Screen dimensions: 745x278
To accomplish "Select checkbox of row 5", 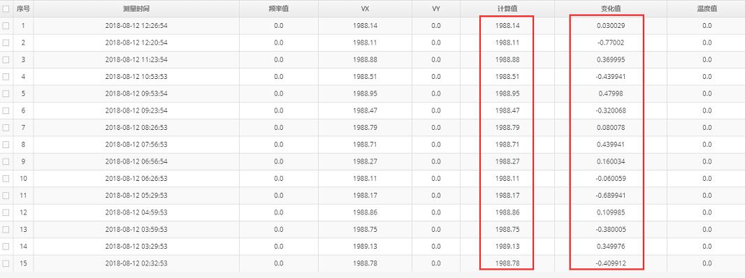I will tap(6, 94).
